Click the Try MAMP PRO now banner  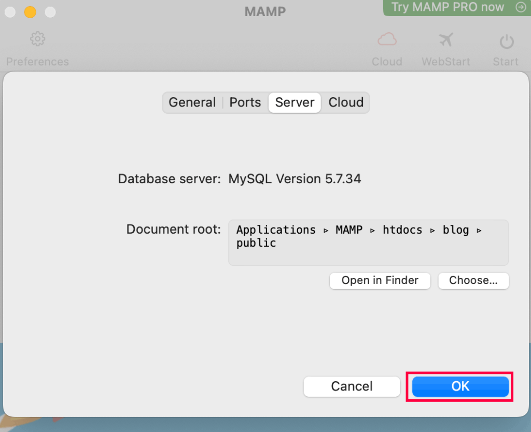[448, 7]
